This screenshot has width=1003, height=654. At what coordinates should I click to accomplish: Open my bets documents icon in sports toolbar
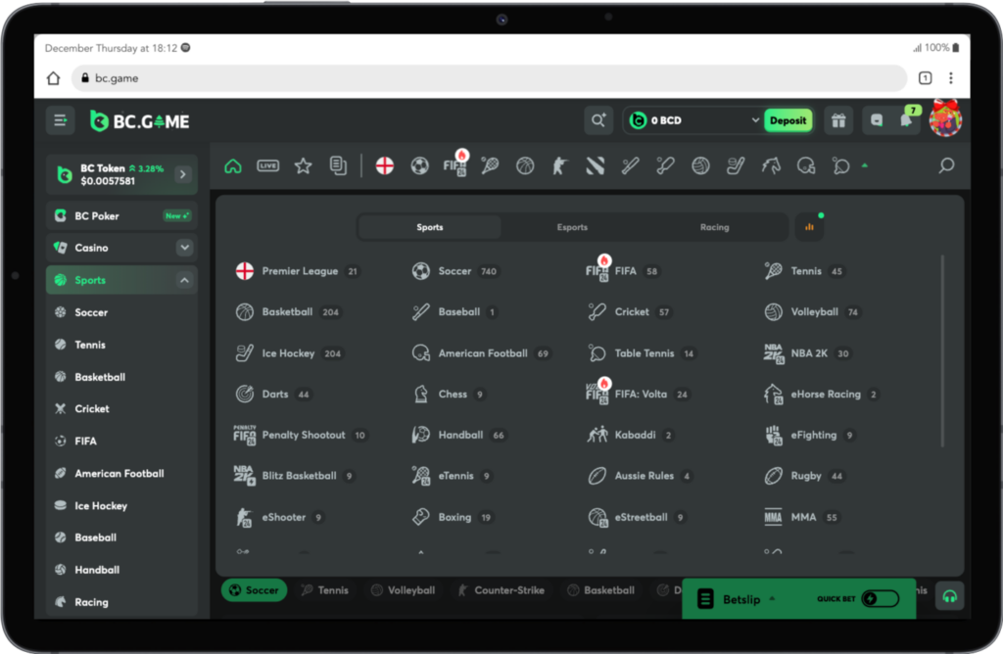338,166
